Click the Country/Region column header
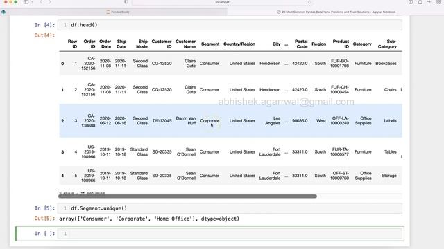The image size is (444, 249). click(x=239, y=44)
